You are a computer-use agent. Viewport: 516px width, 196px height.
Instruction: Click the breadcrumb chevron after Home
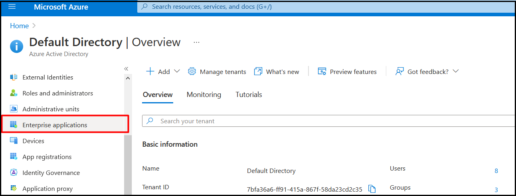pyautogui.click(x=34, y=26)
